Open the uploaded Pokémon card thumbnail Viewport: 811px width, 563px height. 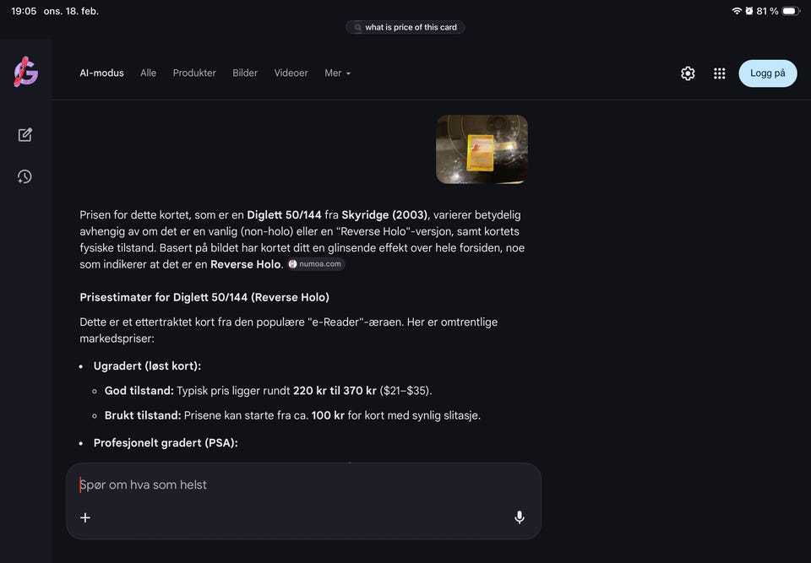coord(482,149)
